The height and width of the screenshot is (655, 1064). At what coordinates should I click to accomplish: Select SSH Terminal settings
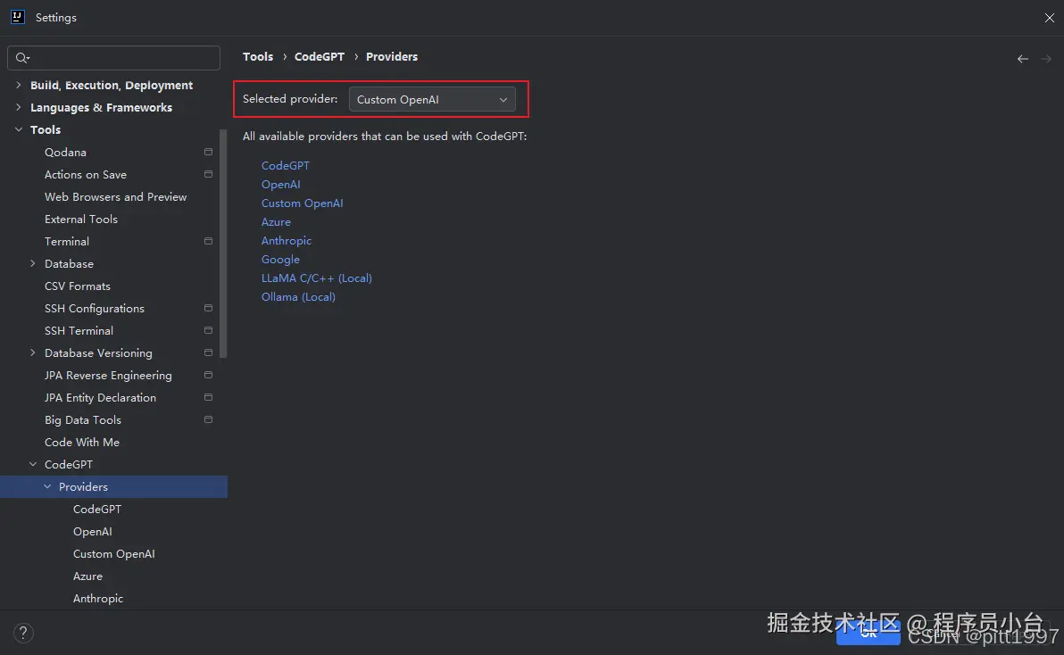click(79, 330)
